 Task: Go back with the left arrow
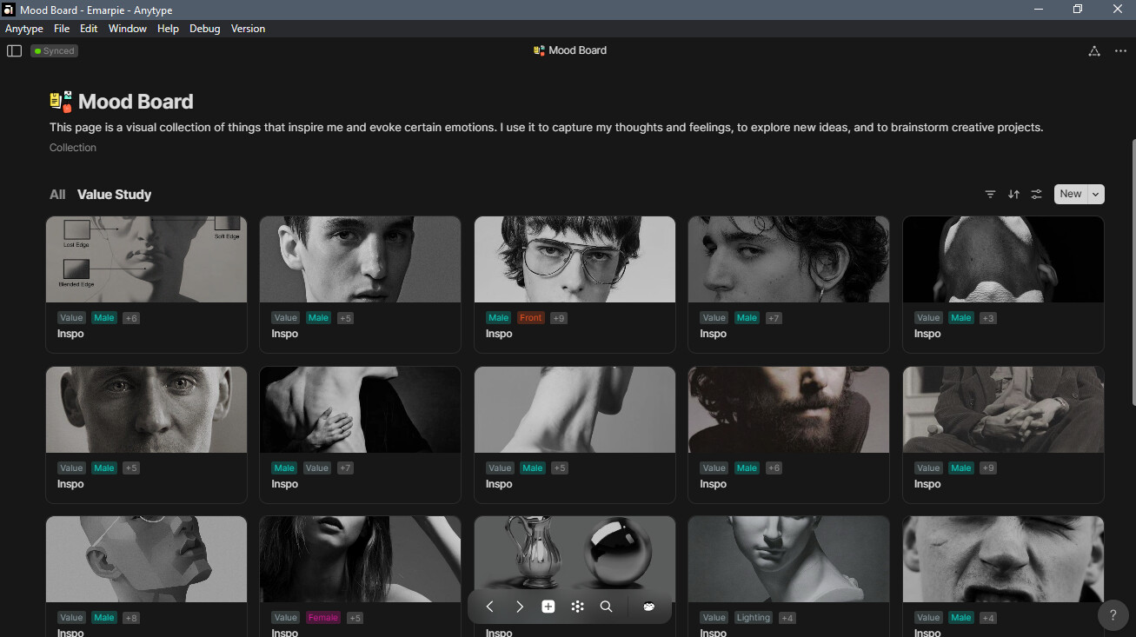(490, 607)
